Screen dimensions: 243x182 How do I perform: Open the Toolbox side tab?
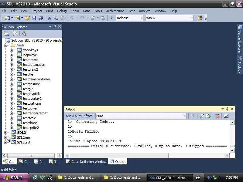point(240,65)
